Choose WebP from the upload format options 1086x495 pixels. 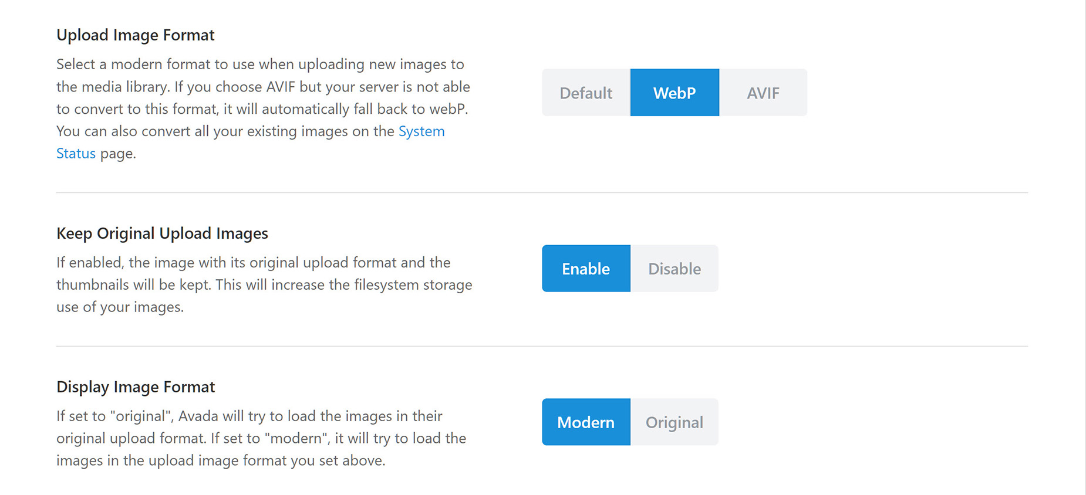click(674, 92)
